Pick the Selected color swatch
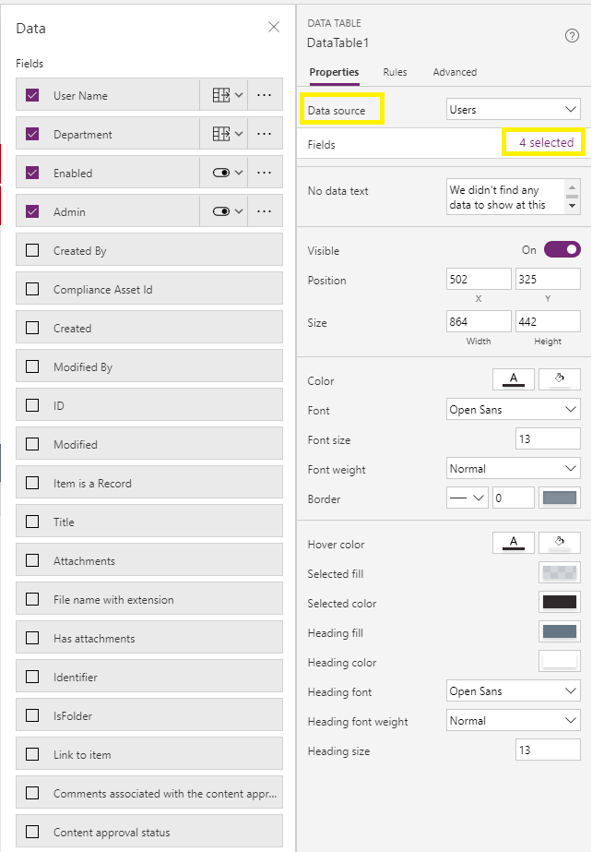This screenshot has width=592, height=852. (560, 602)
